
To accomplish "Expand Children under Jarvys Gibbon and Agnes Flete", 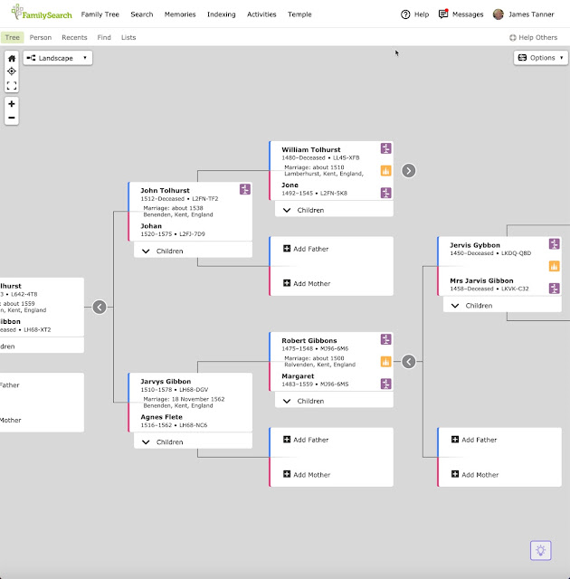I will [193, 442].
